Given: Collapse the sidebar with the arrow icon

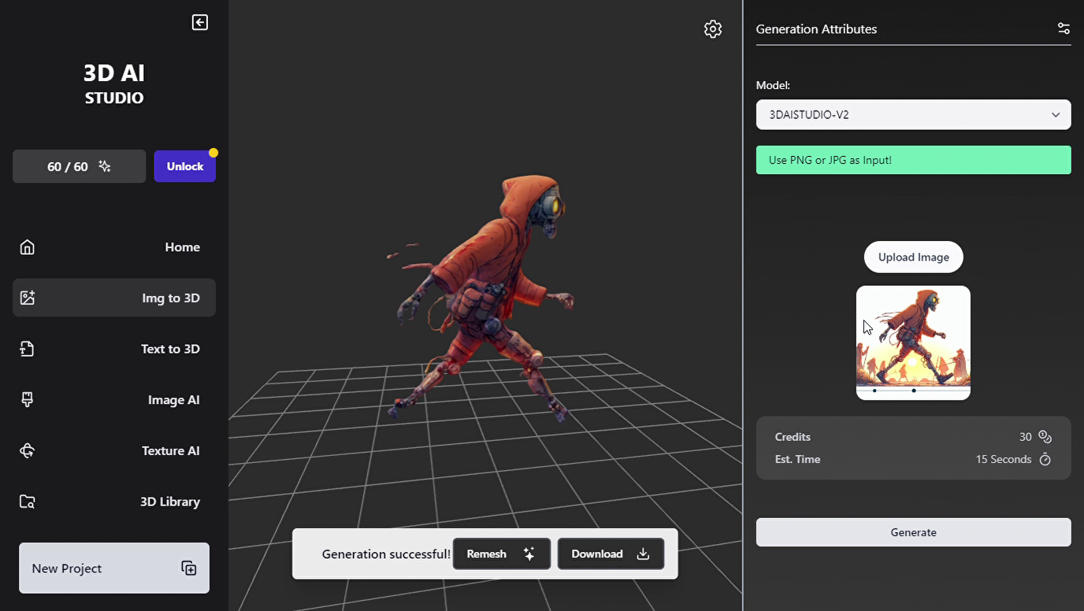Looking at the screenshot, I should 200,22.
